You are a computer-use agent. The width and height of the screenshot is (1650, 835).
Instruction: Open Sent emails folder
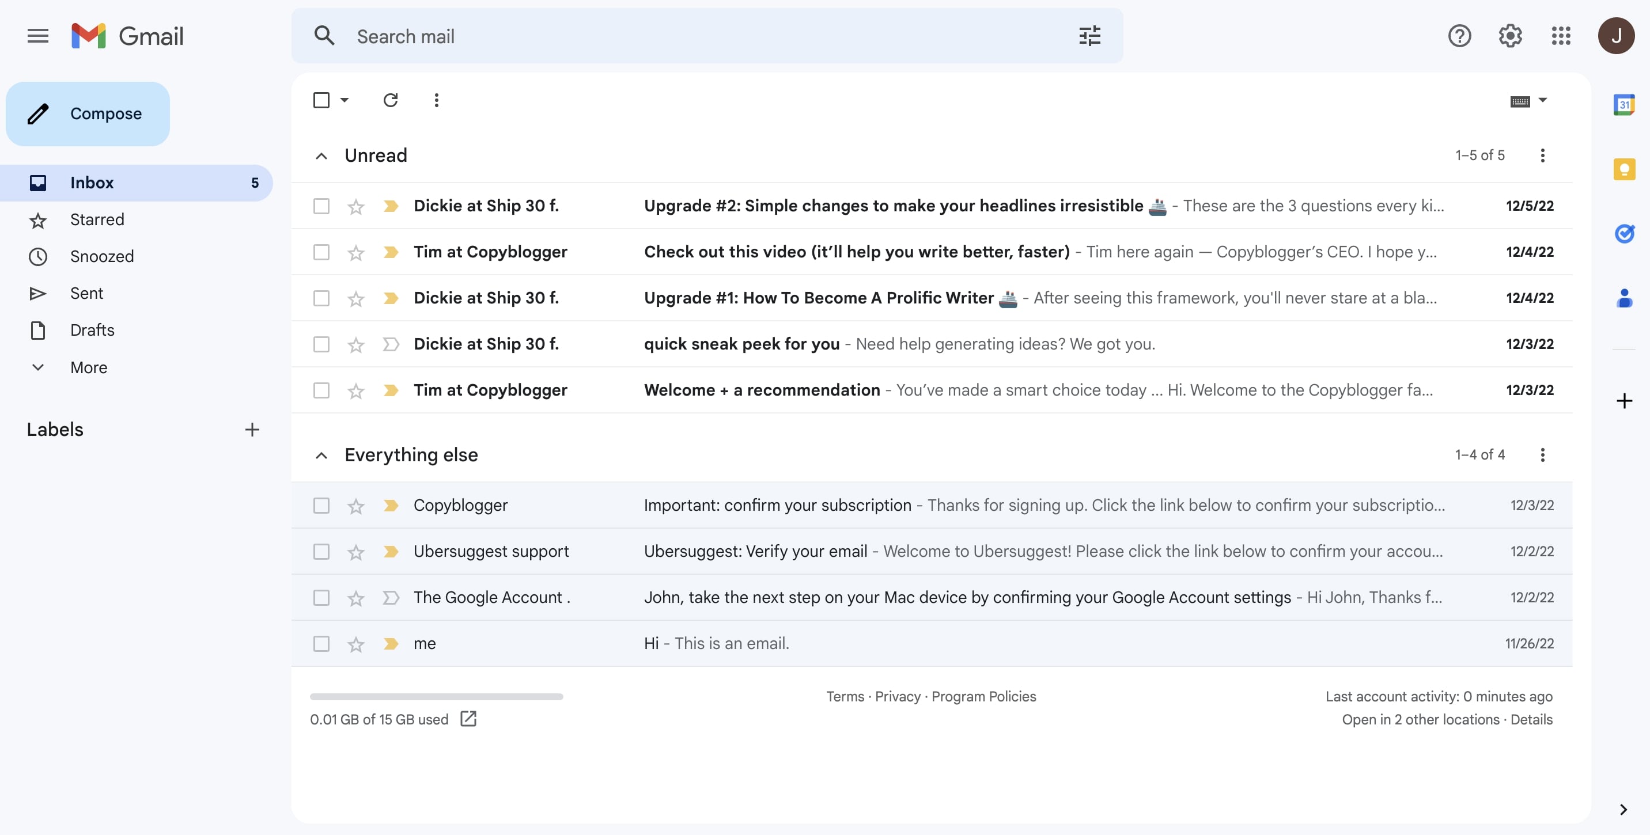(x=86, y=293)
